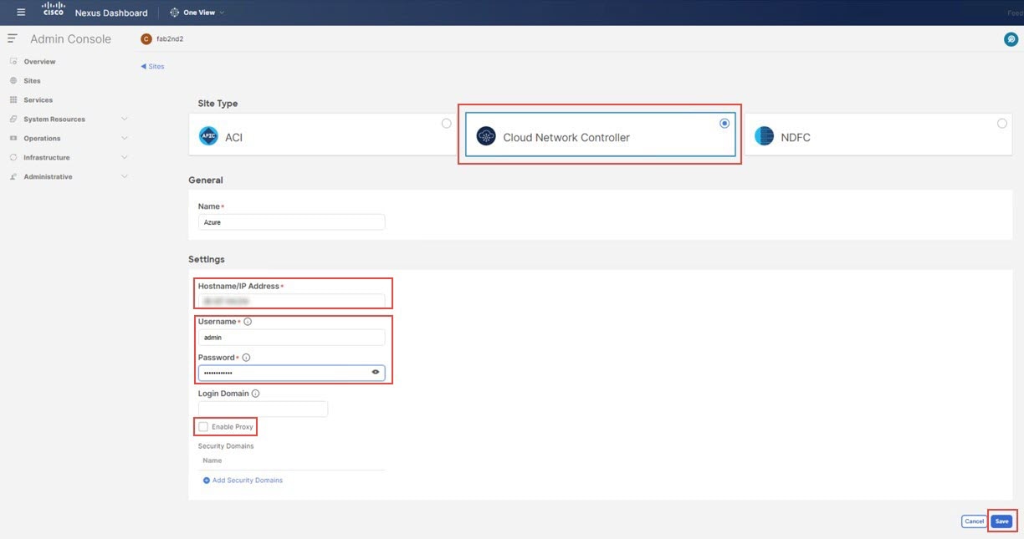Viewport: 1024px width, 539px height.
Task: Click the Hostname/IP Address input field
Action: [291, 301]
